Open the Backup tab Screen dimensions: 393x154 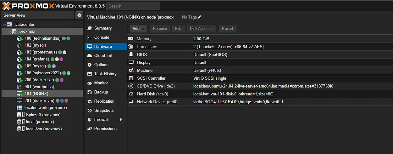pyautogui.click(x=106, y=92)
